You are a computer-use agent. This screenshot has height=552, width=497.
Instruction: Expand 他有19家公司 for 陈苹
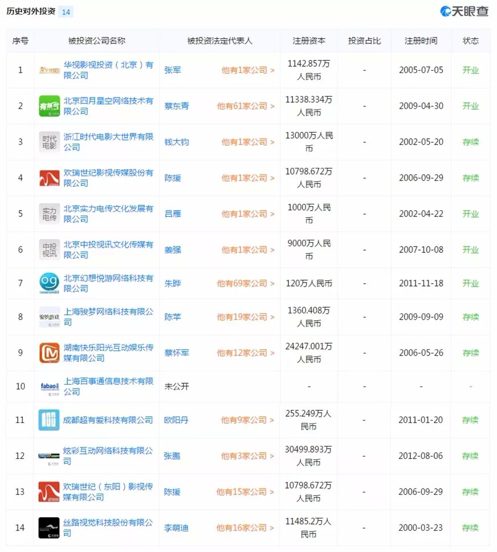[246, 317]
